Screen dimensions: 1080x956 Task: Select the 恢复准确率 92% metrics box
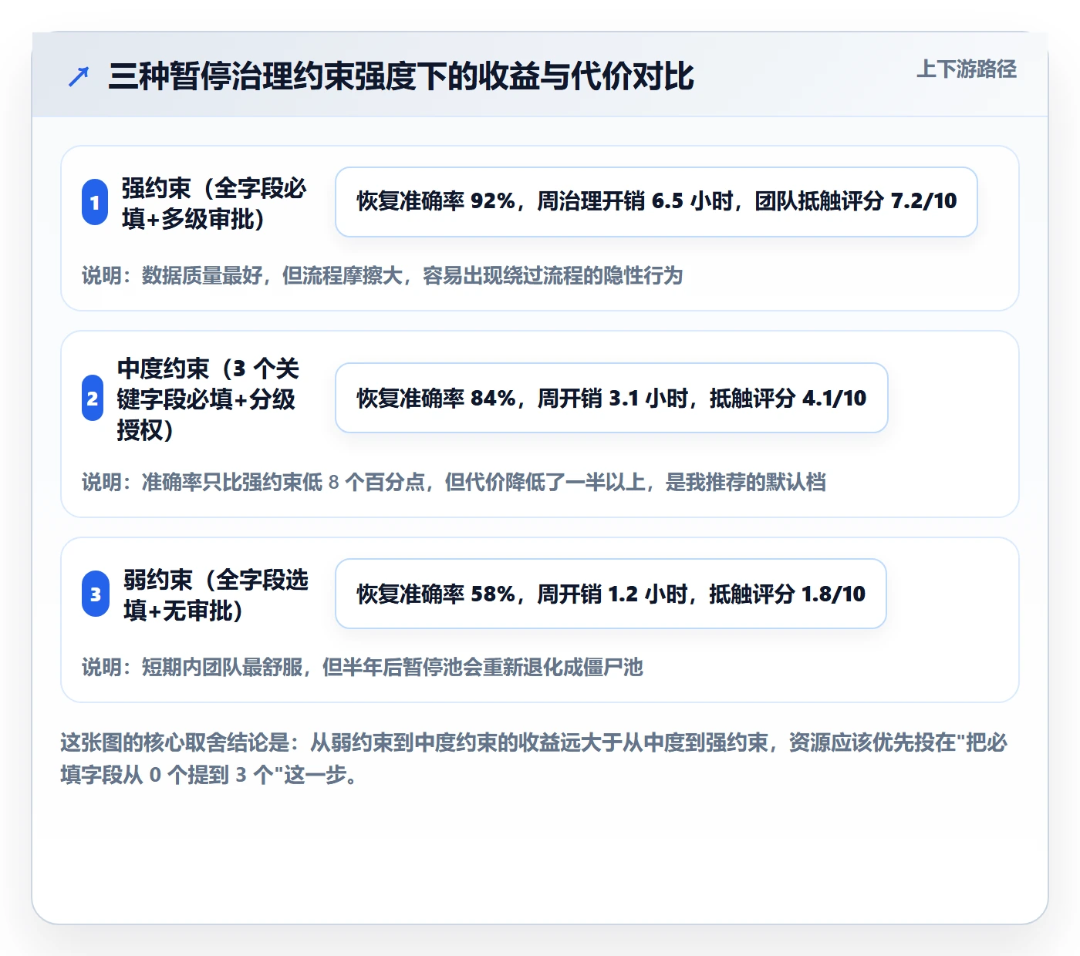point(656,202)
